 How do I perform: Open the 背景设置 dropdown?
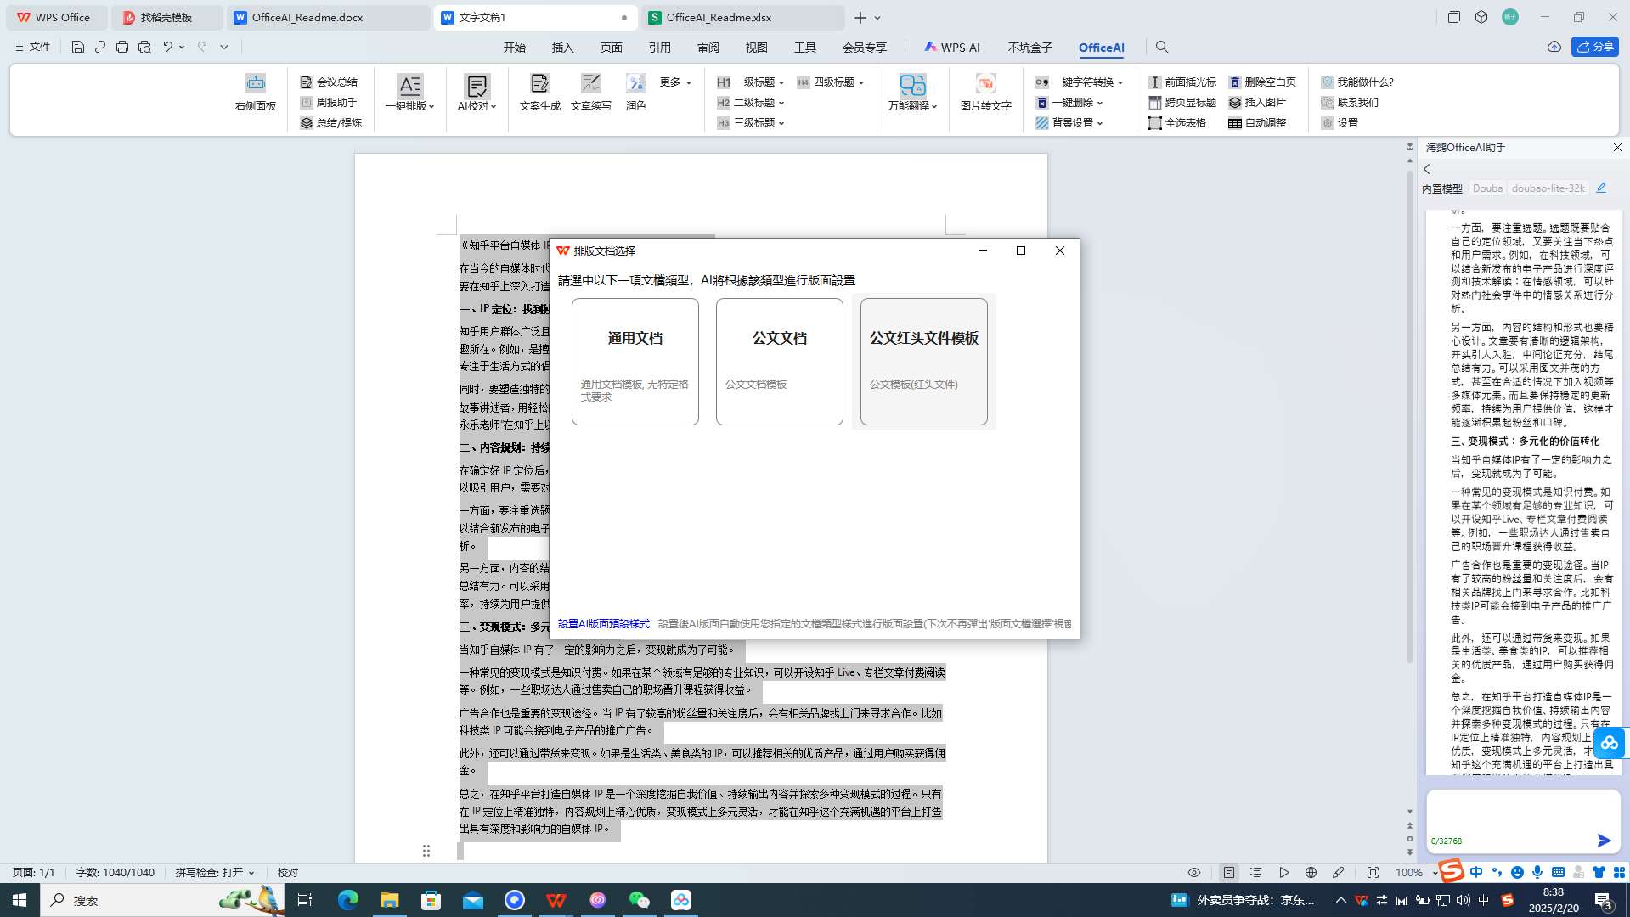click(x=1069, y=123)
